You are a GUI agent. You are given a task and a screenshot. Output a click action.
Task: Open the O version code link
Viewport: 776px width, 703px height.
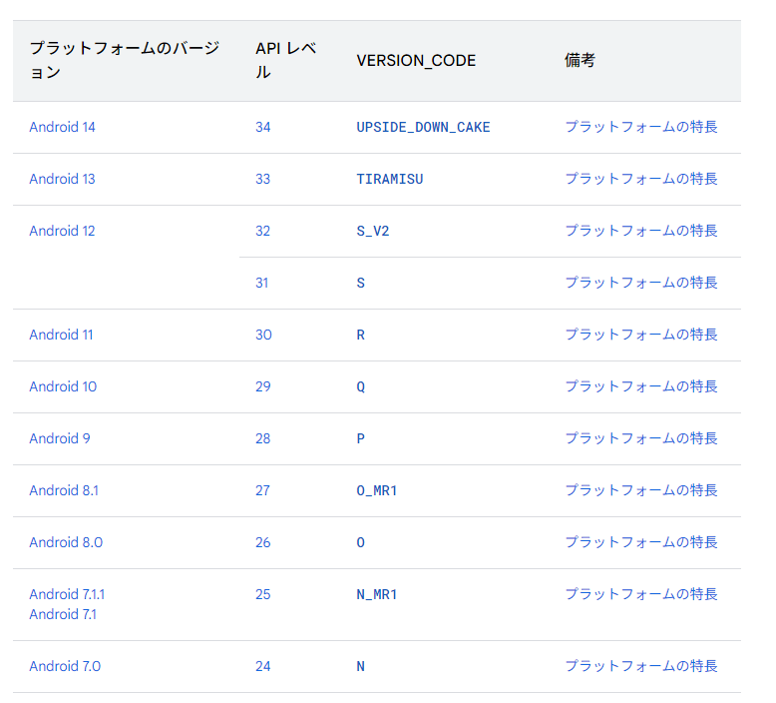[x=361, y=543]
